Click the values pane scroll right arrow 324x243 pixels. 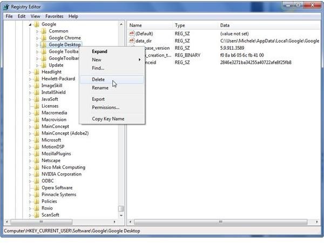[317, 222]
